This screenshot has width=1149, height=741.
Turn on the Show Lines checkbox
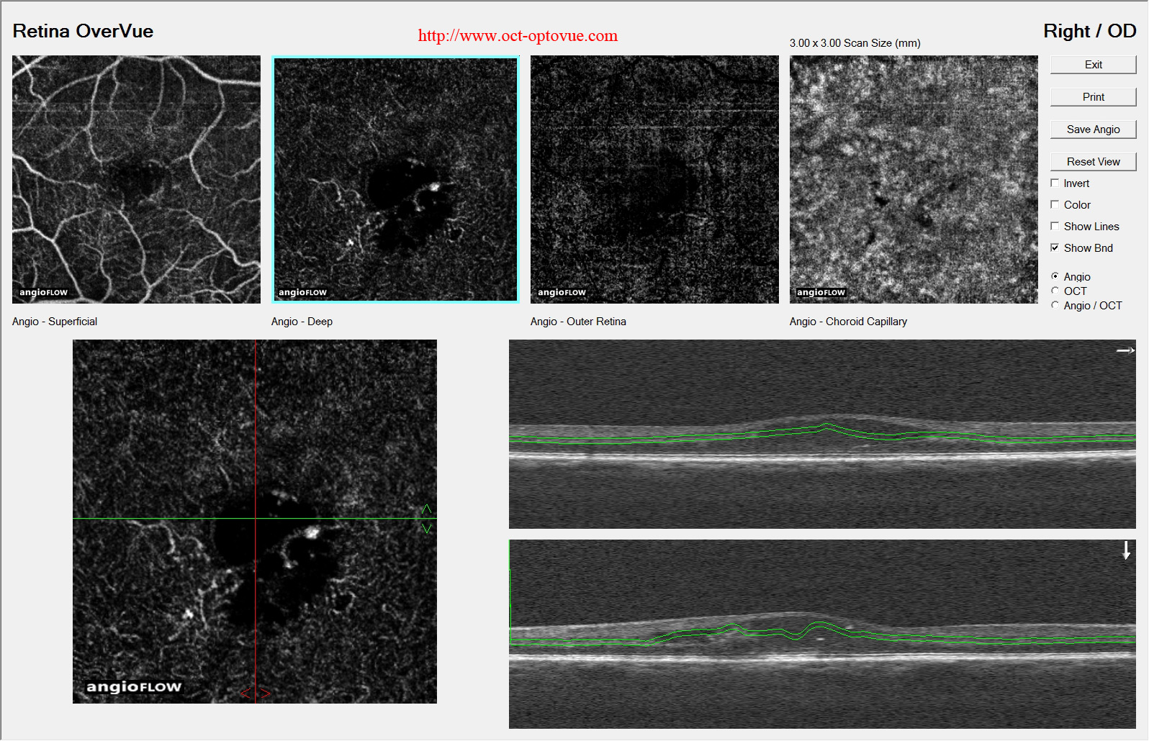click(1055, 227)
